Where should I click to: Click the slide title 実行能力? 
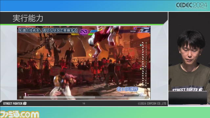tap(28, 18)
